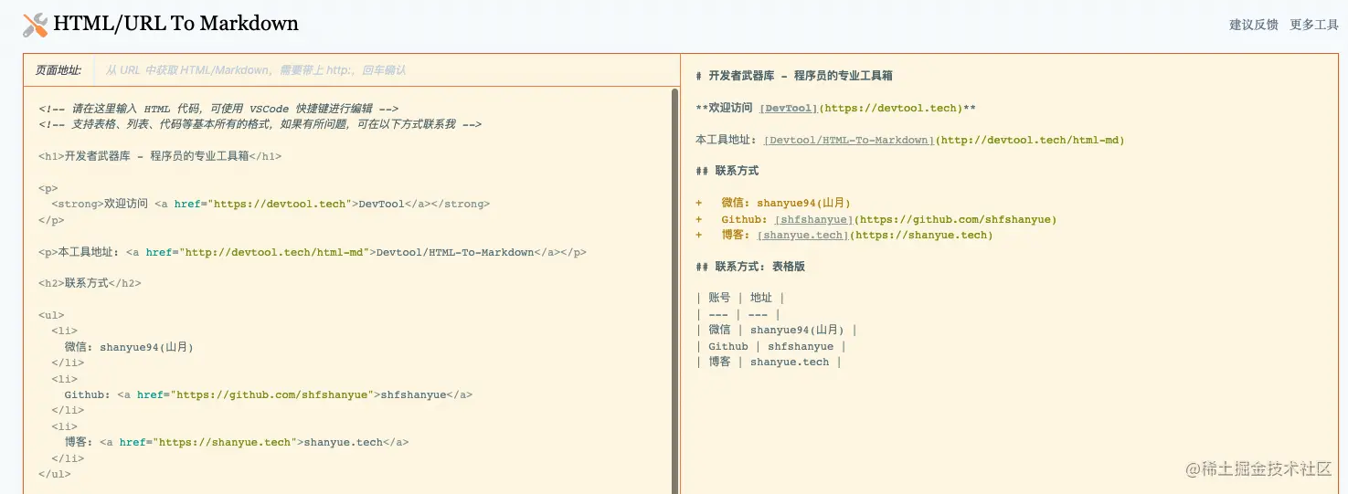Screen dimensions: 1348x494
Task: Open the 建议反馈 feedback link
Action: point(1253,25)
